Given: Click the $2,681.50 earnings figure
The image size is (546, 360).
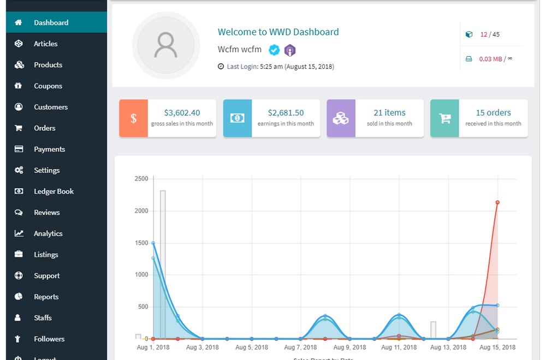Looking at the screenshot, I should (x=286, y=113).
